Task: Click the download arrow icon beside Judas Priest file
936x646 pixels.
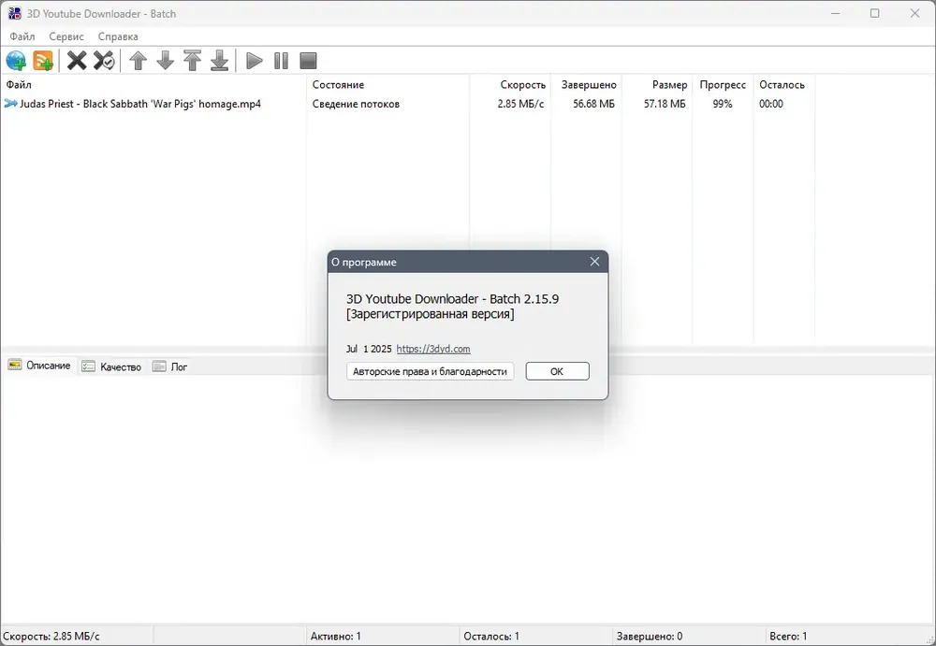Action: click(10, 104)
